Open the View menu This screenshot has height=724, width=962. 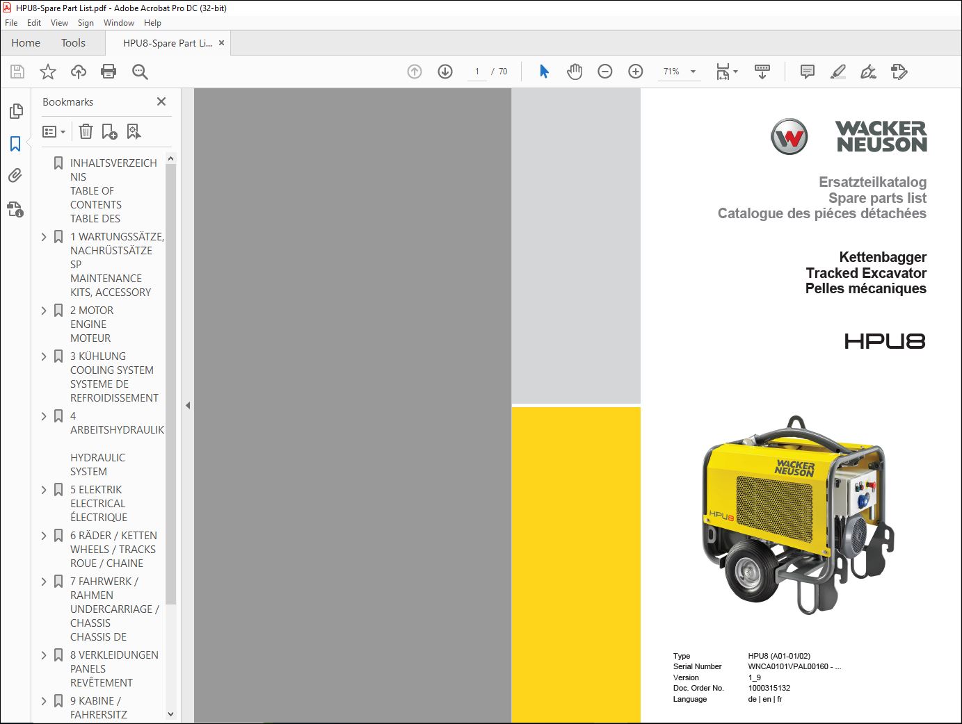(59, 23)
